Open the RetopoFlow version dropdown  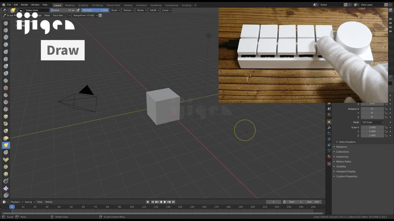coord(85,15)
